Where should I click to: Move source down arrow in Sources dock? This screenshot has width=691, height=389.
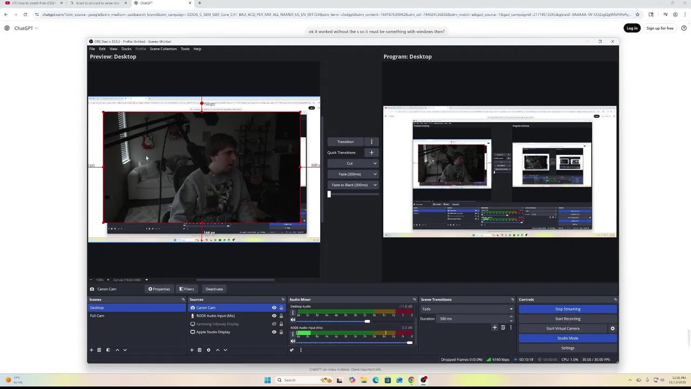pyautogui.click(x=225, y=350)
